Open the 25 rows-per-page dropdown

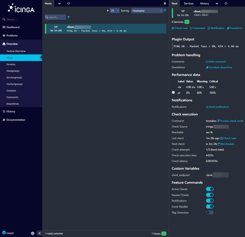click(x=115, y=10)
